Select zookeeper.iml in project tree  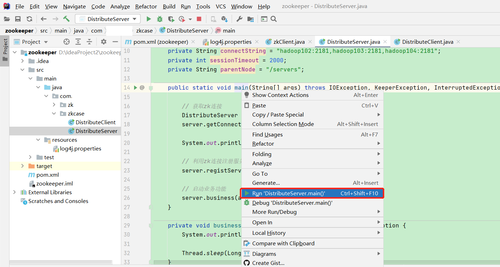tap(55, 183)
